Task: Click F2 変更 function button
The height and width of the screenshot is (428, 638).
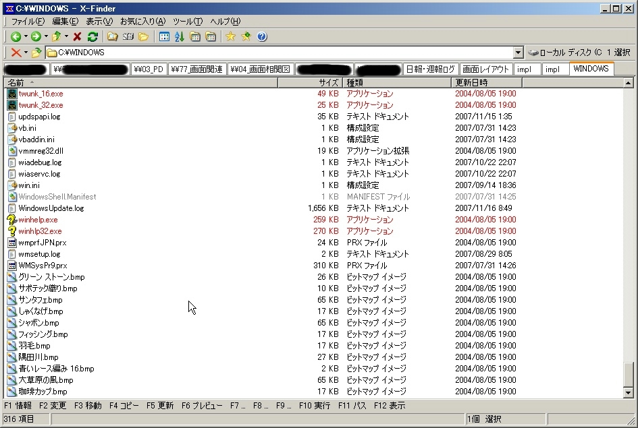Action: [53, 406]
